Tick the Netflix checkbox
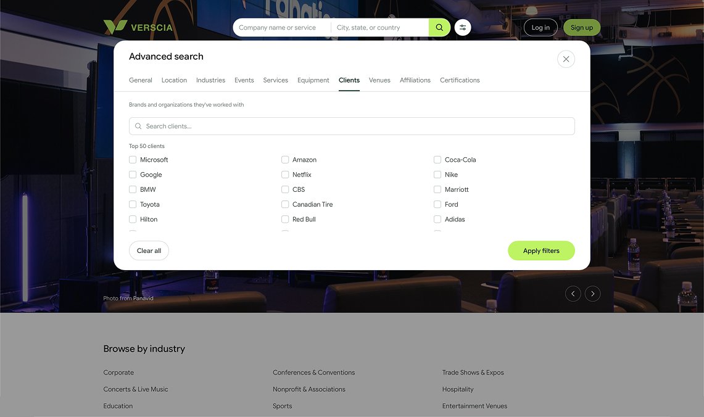 [285, 175]
